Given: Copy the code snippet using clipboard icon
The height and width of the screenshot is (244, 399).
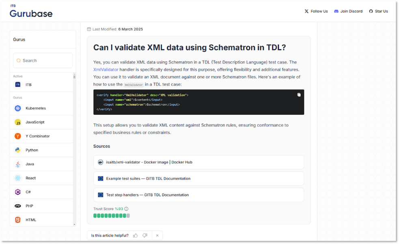Looking at the screenshot, I should (x=299, y=95).
